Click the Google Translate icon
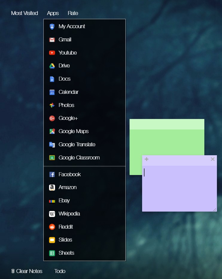Viewport: 222px width, 279px height. (52, 144)
